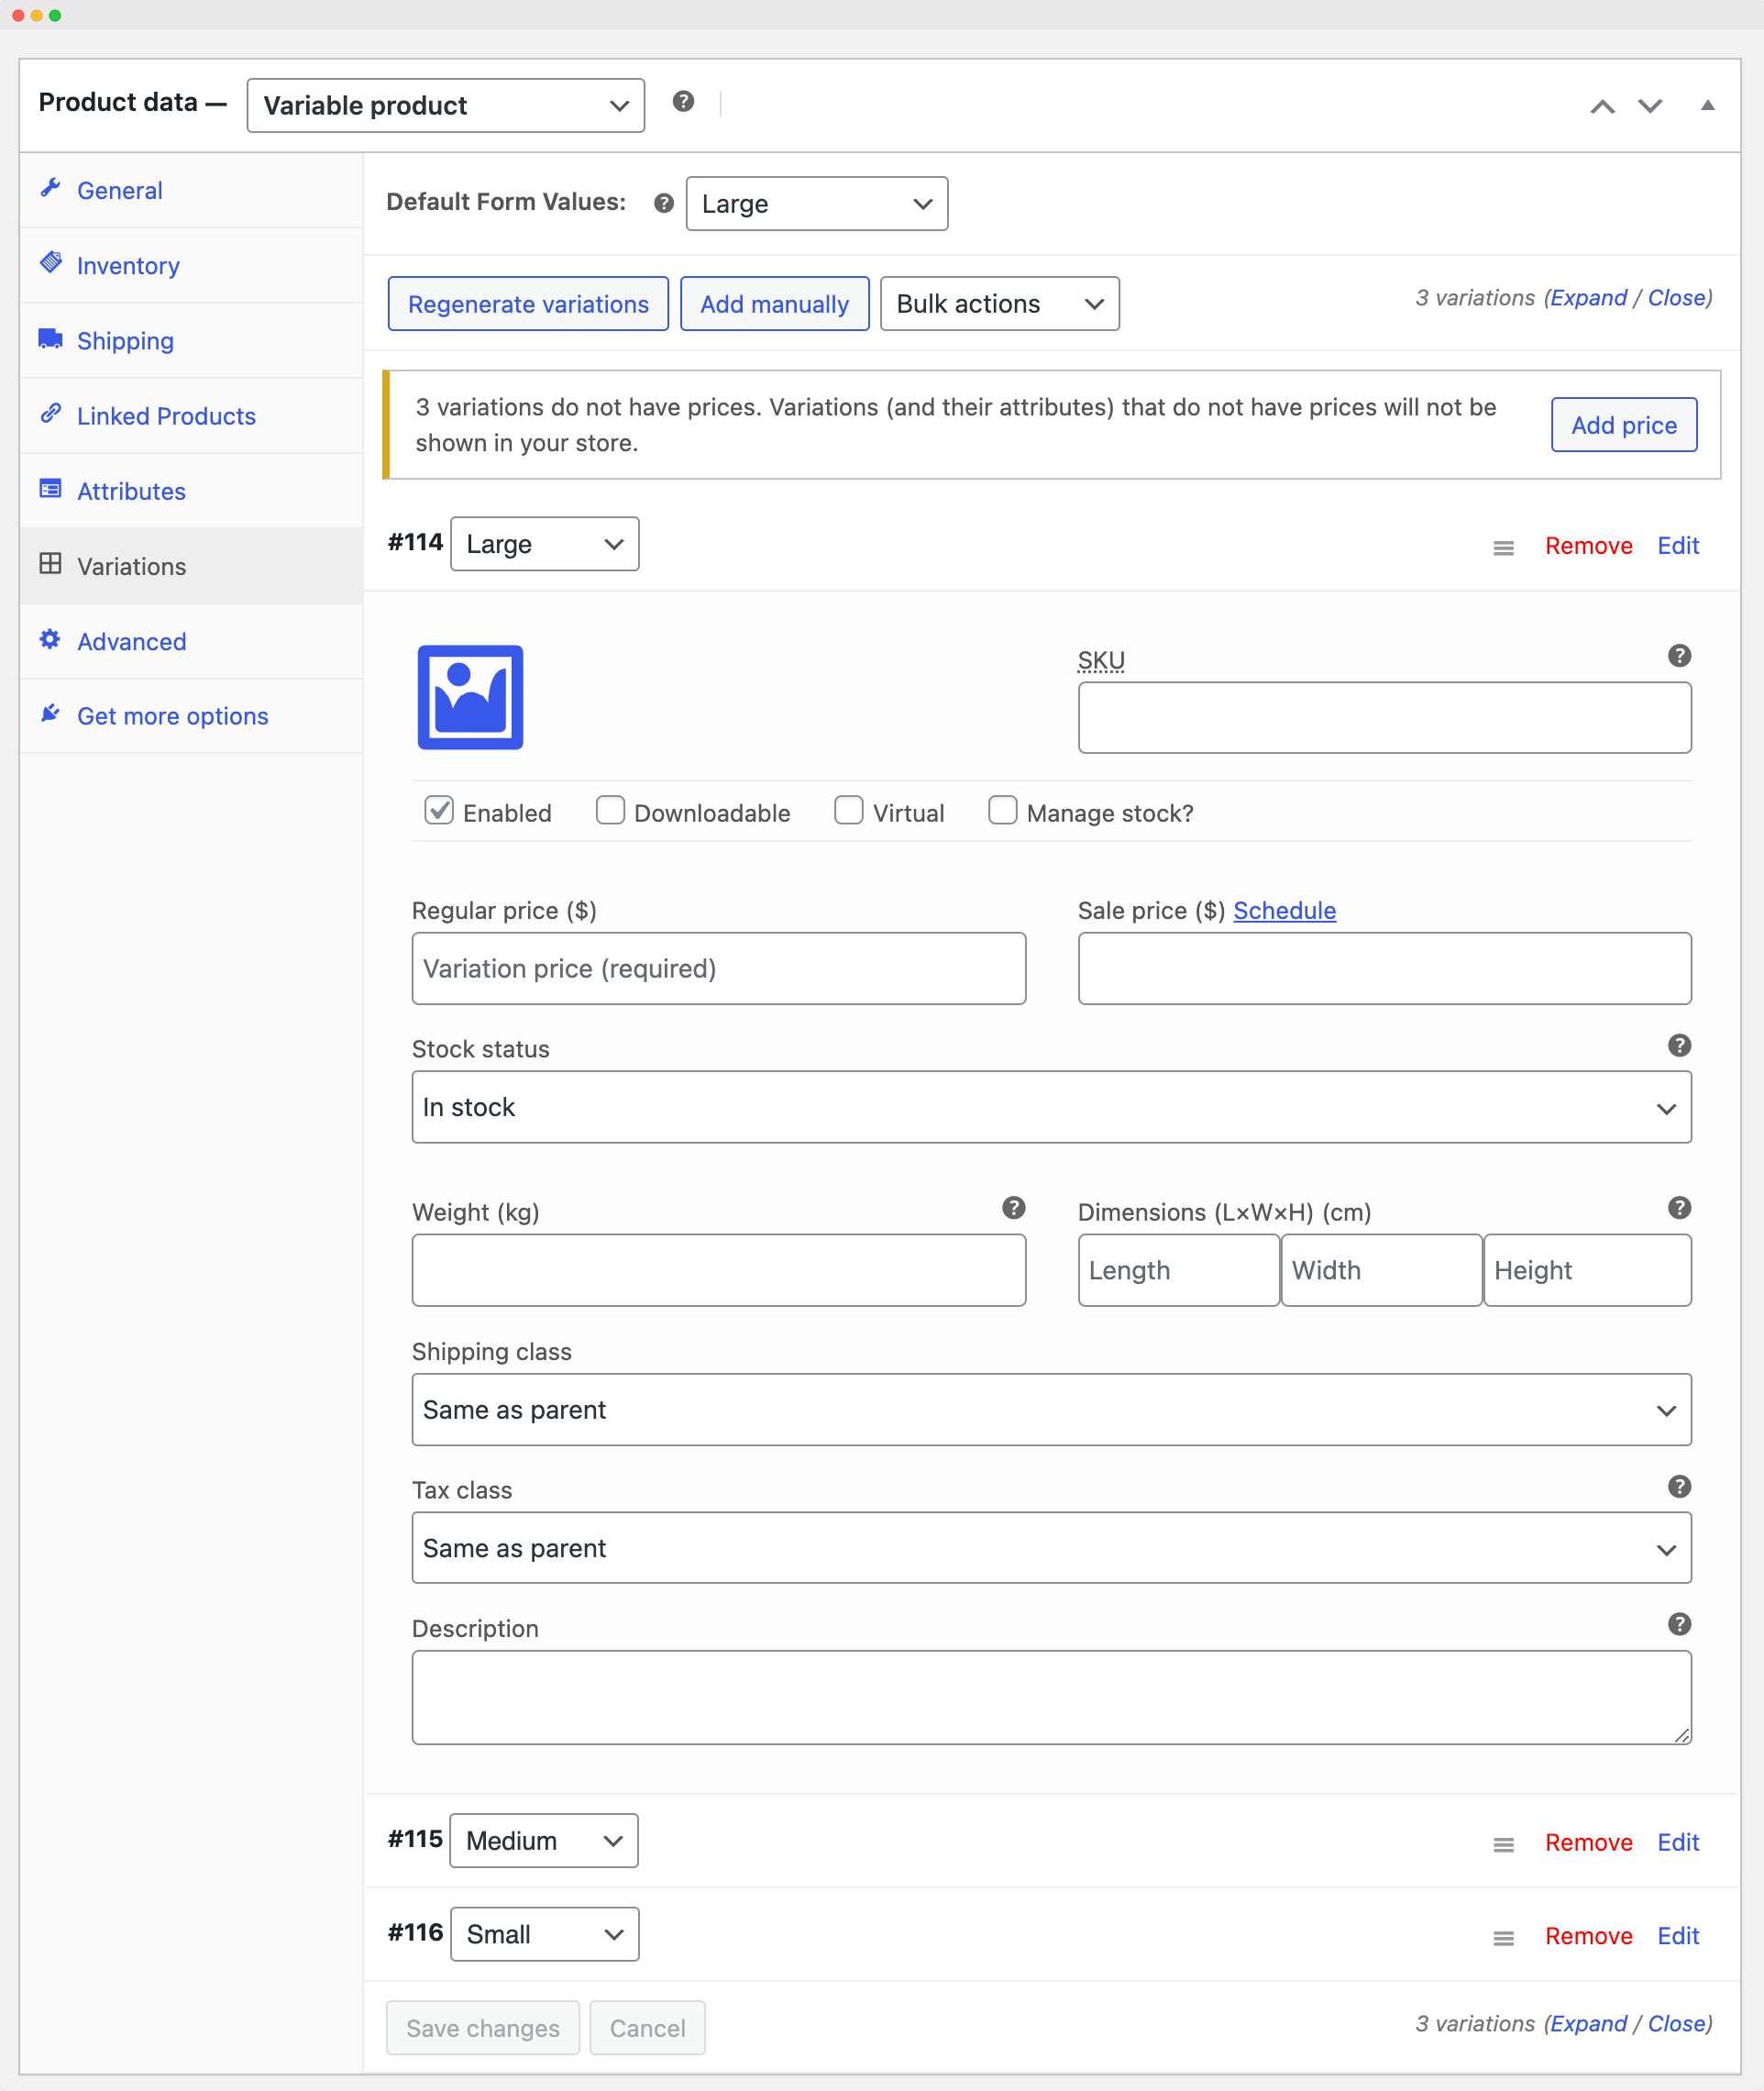Click the Regenerate variations button
1764x2091 pixels.
click(527, 304)
